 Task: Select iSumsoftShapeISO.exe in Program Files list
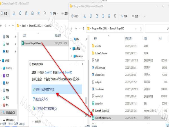pyautogui.click(x=130, y=118)
